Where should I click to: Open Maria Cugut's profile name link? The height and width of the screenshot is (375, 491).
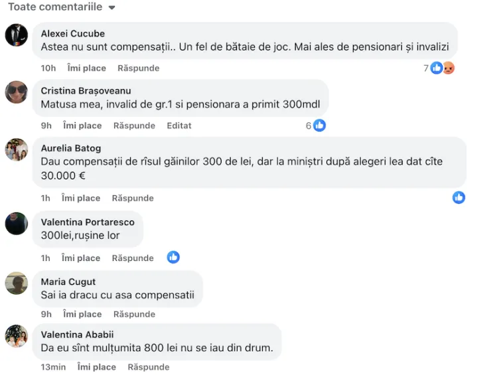pyautogui.click(x=68, y=281)
